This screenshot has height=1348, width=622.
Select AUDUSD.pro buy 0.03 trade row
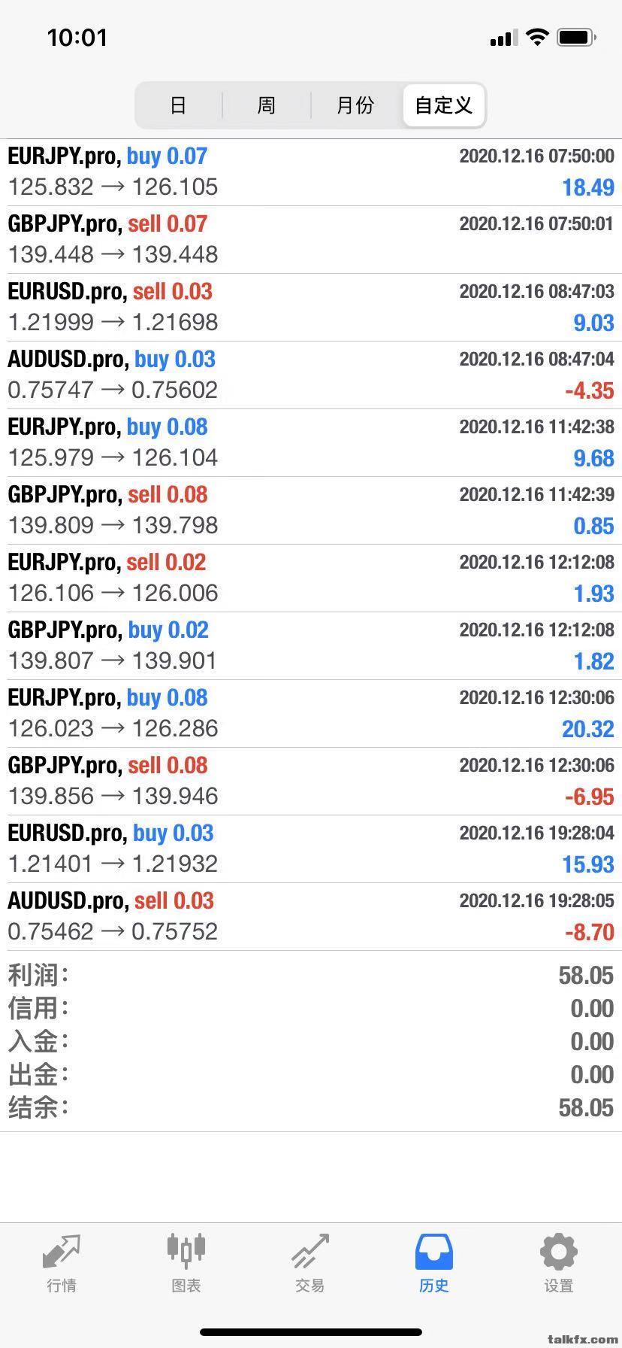click(x=311, y=375)
